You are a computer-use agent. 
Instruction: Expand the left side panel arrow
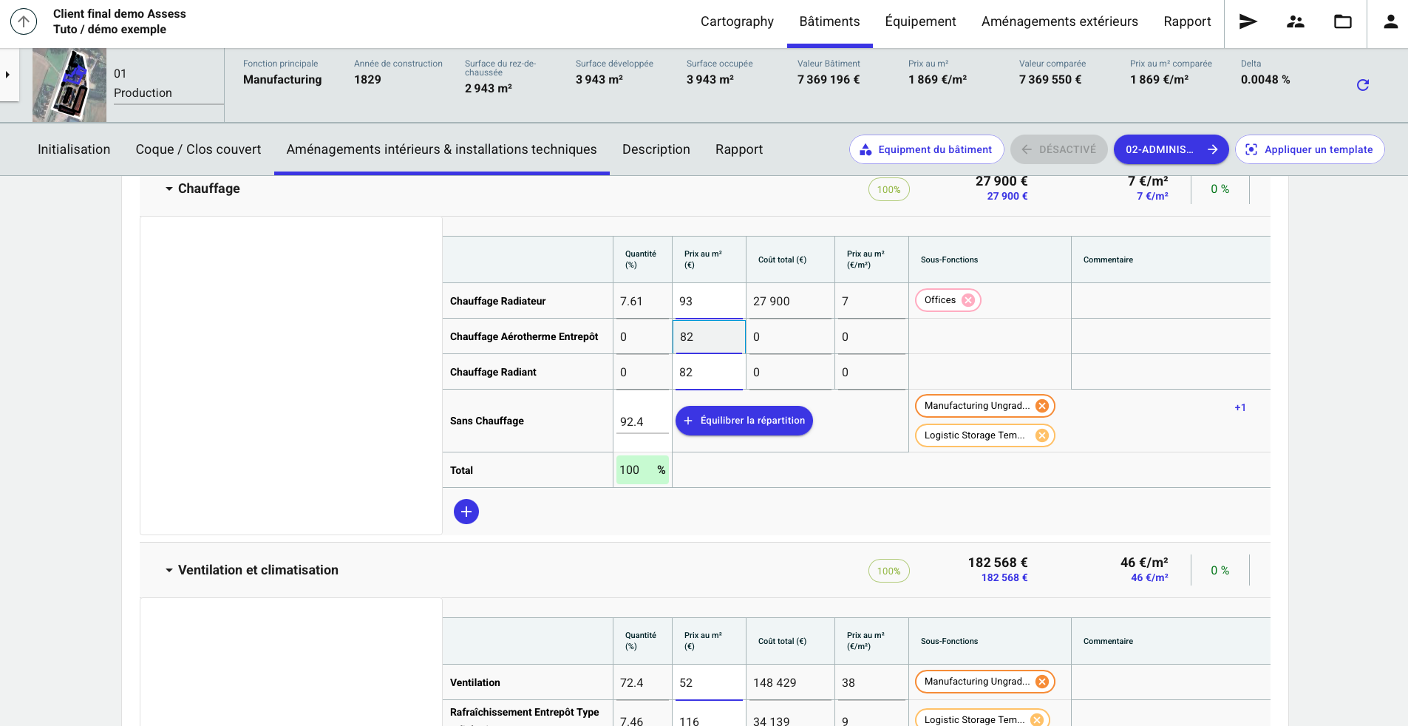tap(8, 75)
